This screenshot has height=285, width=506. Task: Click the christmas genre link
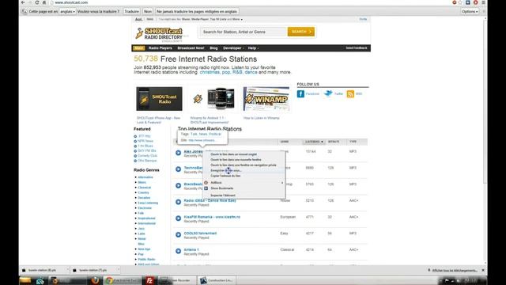point(210,72)
